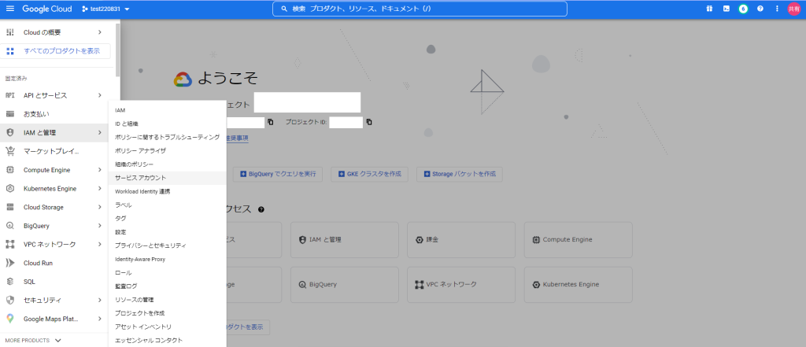Select サービス アカウント from the IAM submenu
The width and height of the screenshot is (806, 347).
141,178
